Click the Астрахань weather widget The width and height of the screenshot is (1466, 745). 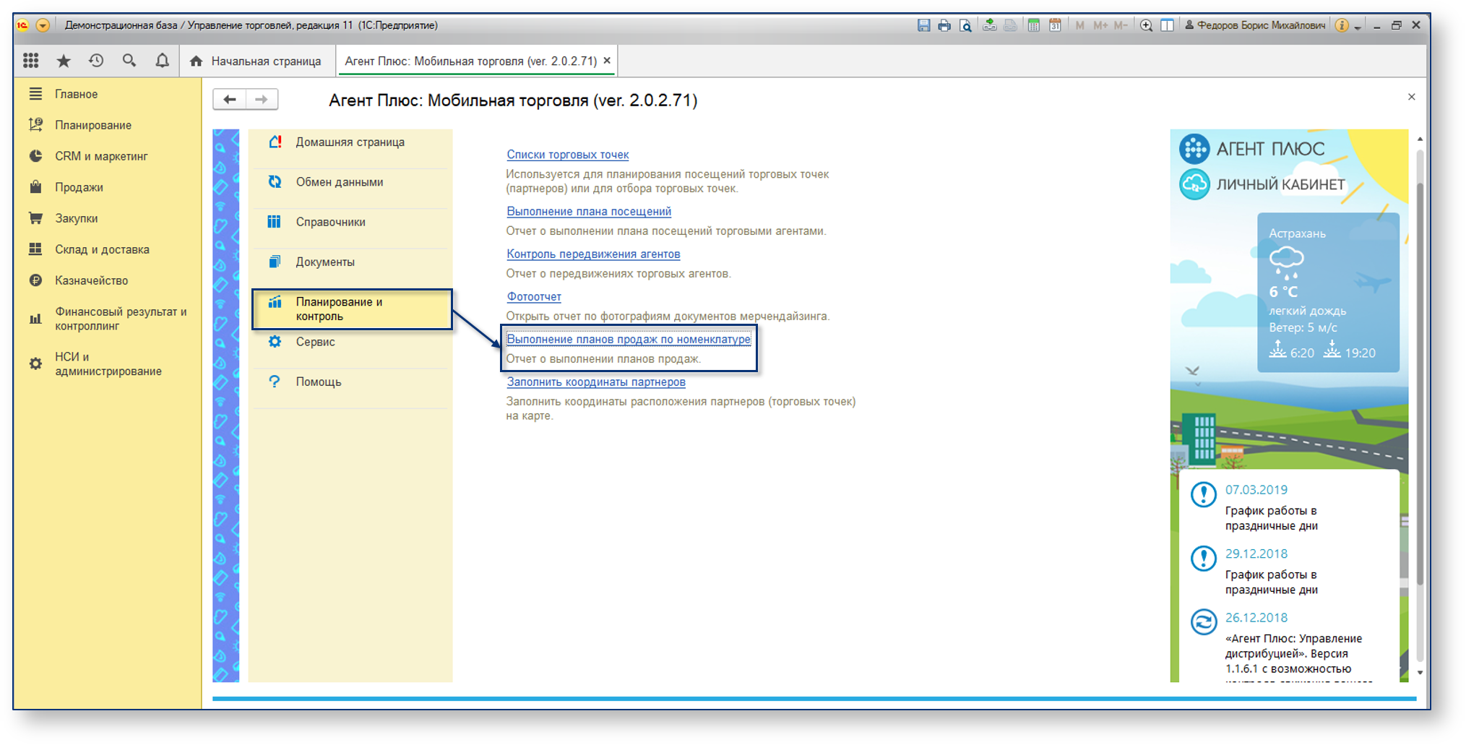[x=1328, y=293]
